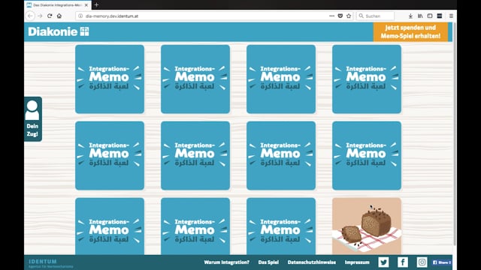
Task: Focus the Suchen search field
Action: click(376, 16)
